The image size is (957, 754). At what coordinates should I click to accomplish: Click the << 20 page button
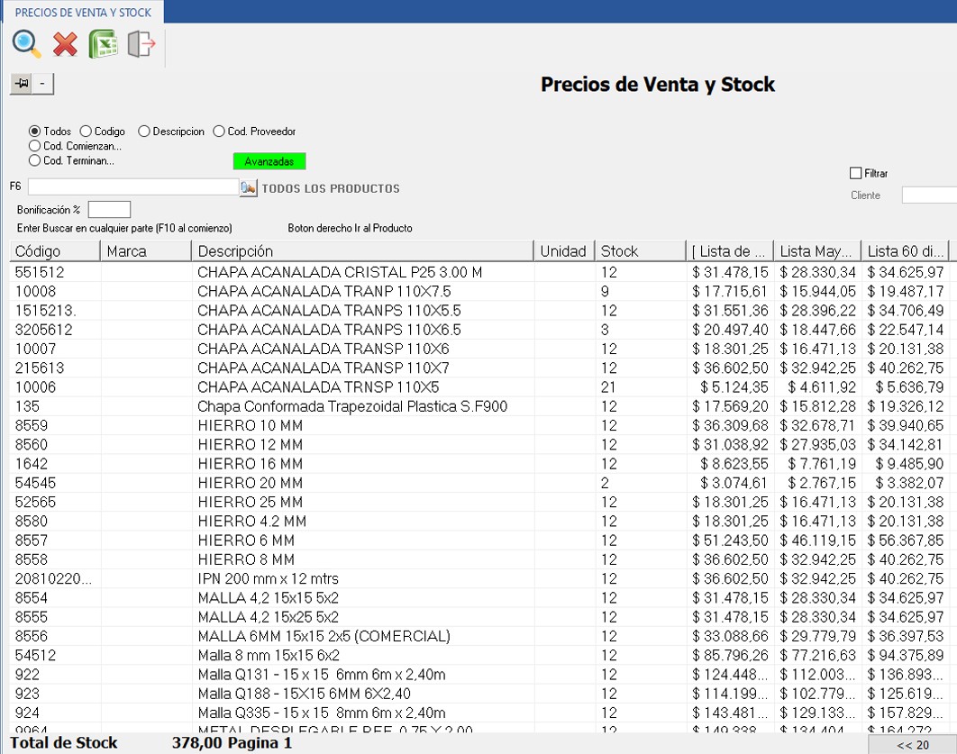click(x=912, y=744)
